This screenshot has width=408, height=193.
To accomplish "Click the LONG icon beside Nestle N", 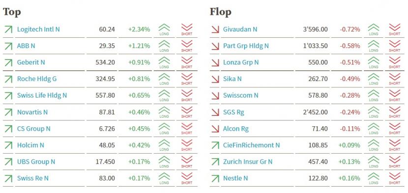I will click(374, 179).
